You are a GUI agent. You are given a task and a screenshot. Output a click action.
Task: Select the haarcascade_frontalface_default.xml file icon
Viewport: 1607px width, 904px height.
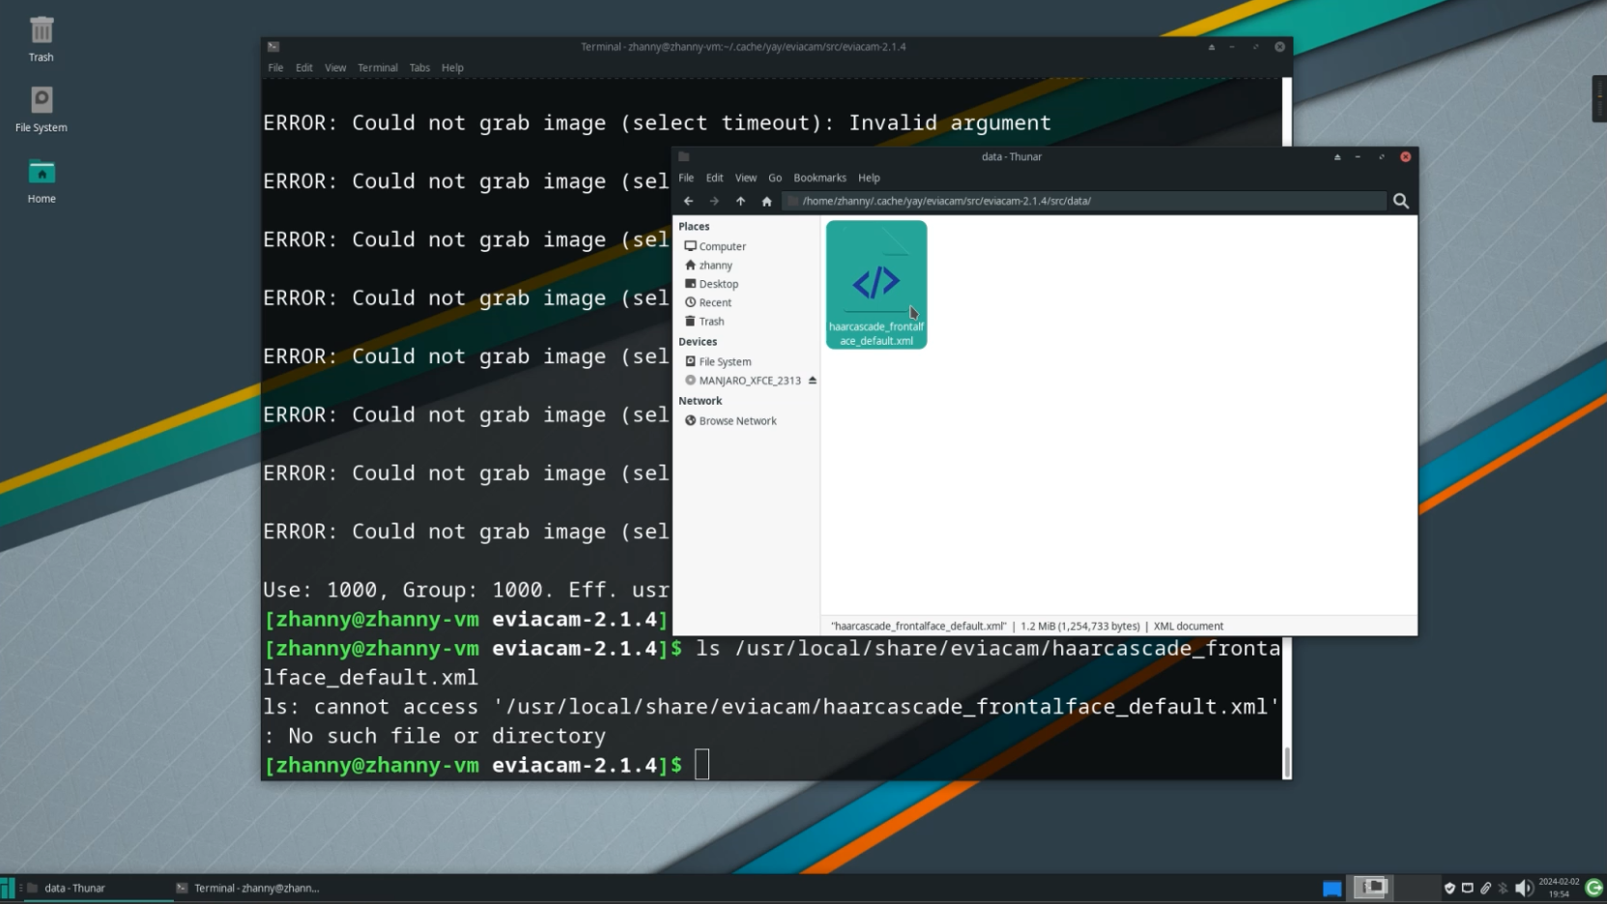click(876, 284)
